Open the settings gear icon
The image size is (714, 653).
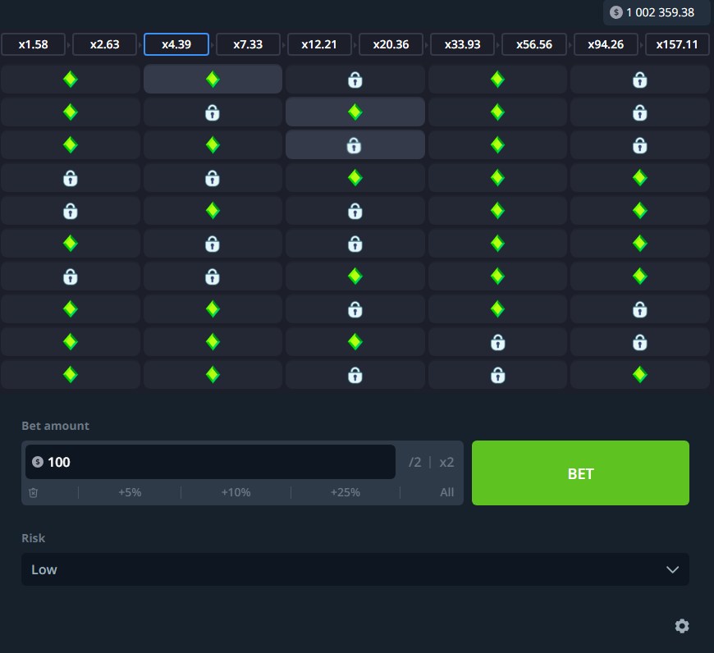(x=681, y=626)
